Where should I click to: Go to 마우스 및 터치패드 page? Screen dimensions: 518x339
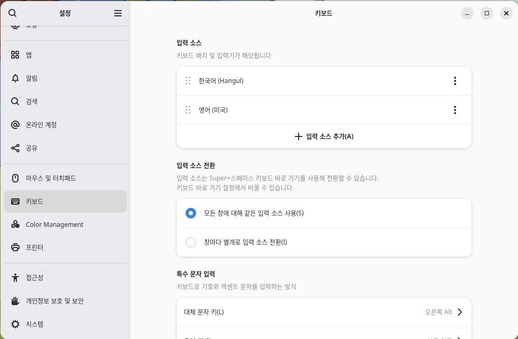(65, 178)
